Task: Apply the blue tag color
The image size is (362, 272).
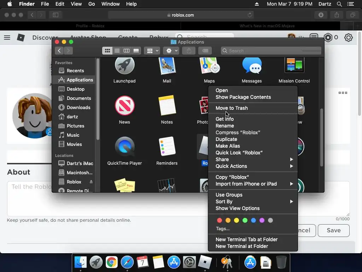Action: 253,220
